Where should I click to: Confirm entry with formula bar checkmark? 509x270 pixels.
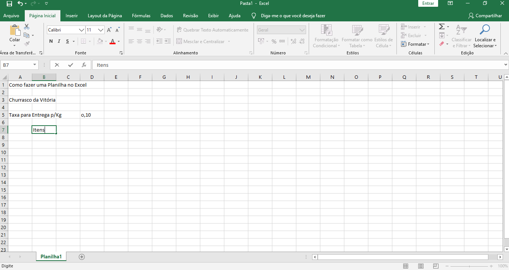(x=71, y=65)
